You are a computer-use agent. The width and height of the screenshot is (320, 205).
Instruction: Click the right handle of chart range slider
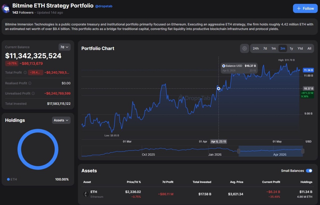[x=303, y=151]
